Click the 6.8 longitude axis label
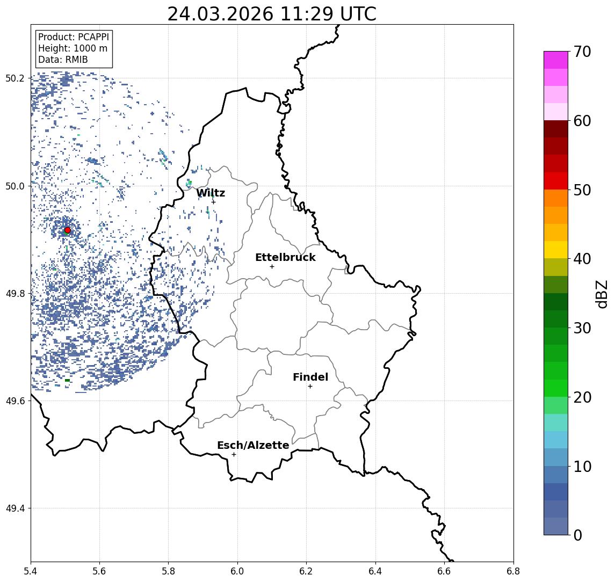 [513, 571]
